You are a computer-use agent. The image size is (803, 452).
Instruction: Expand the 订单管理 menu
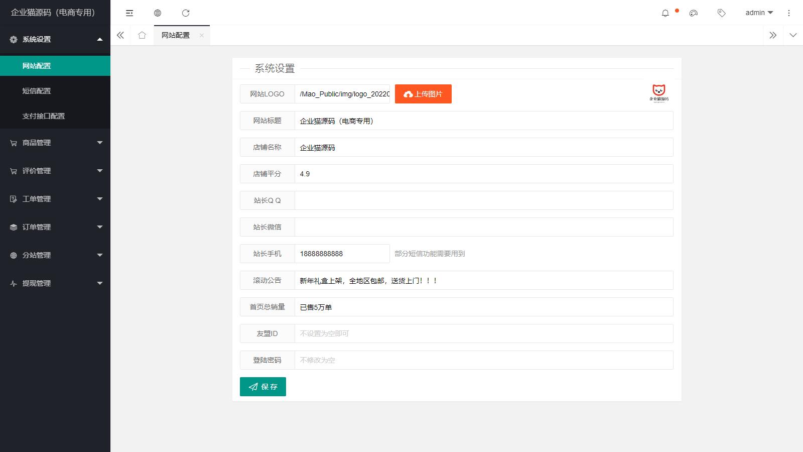(55, 227)
